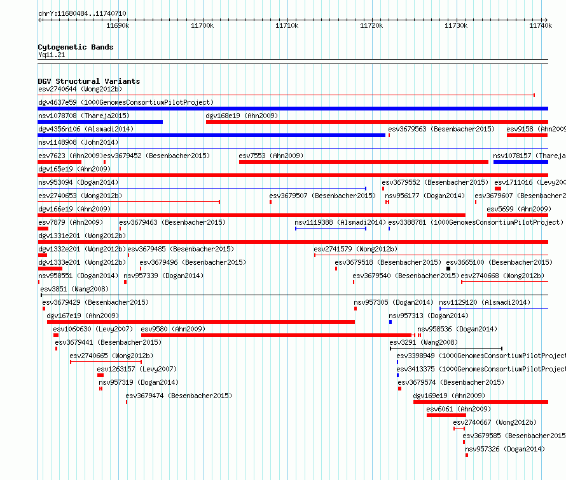Viewport: 566px width, 480px height.
Task: Click dgv166e19 (Ahn2009) label
Action: (x=74, y=209)
